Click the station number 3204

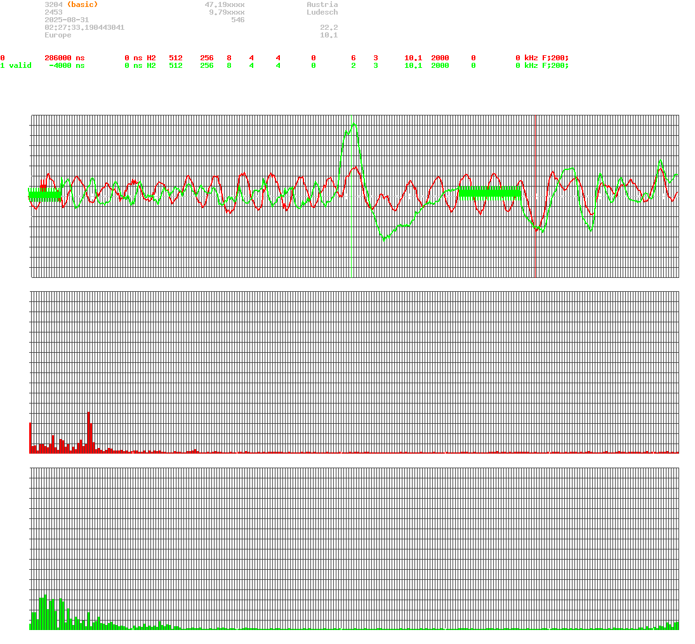(x=53, y=4)
